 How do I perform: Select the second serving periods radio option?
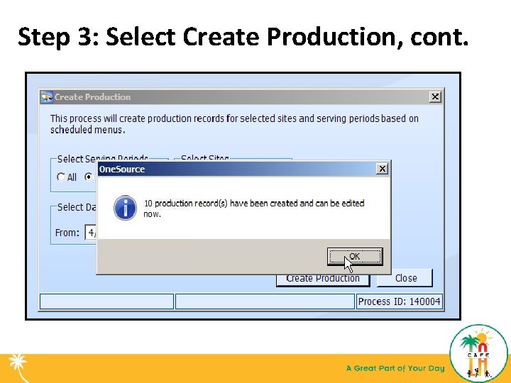coord(89,177)
